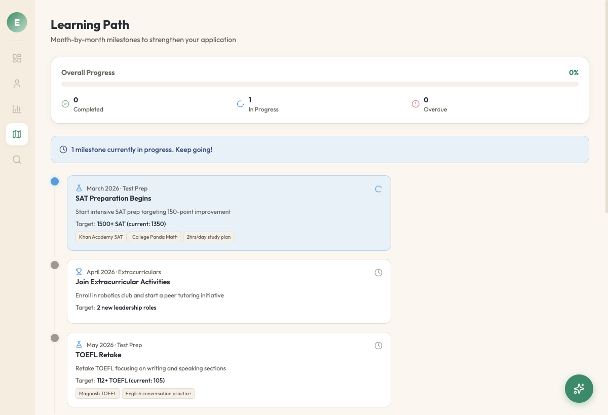Click the gray April 2026 timeline dot

[55, 265]
